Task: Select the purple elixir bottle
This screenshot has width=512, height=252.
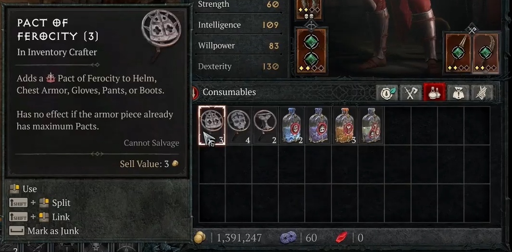Action: click(318, 125)
